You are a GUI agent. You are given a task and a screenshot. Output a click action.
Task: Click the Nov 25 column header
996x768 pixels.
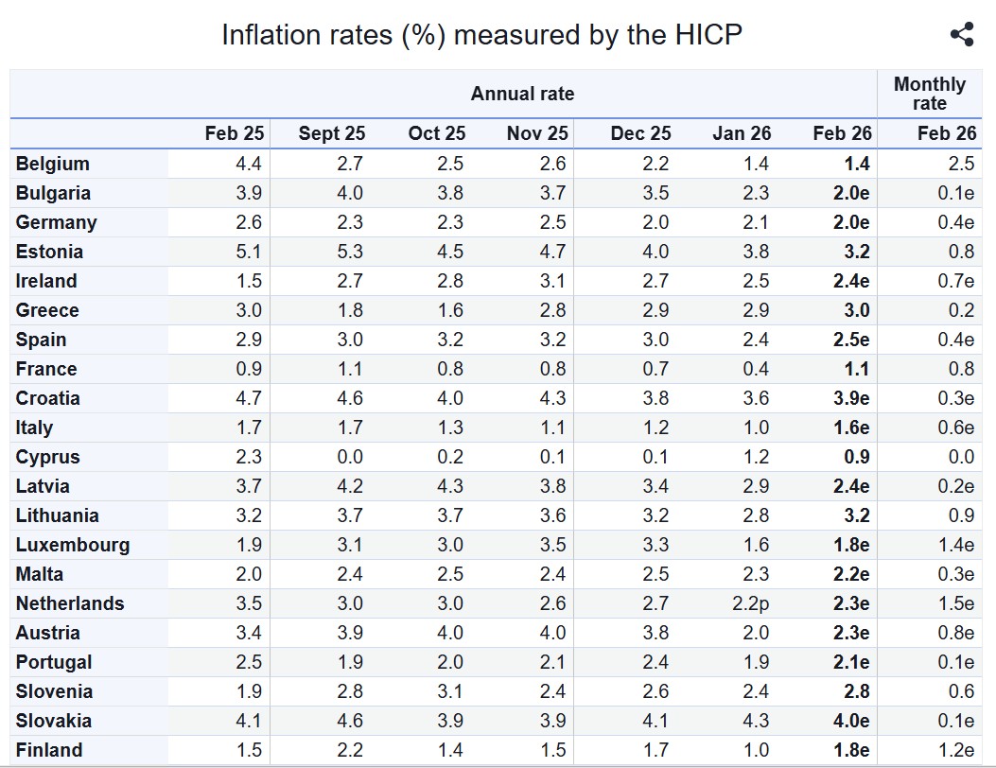[x=537, y=133]
